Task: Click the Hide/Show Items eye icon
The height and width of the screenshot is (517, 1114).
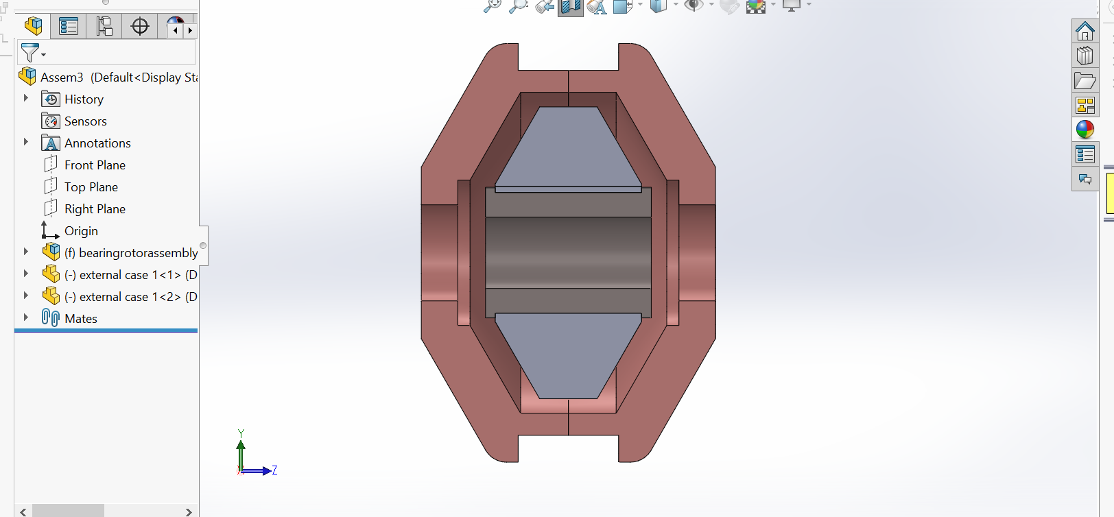Action: coord(694,6)
